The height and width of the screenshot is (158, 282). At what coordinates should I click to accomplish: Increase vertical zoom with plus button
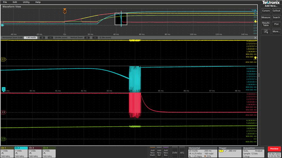(x=87, y=38)
